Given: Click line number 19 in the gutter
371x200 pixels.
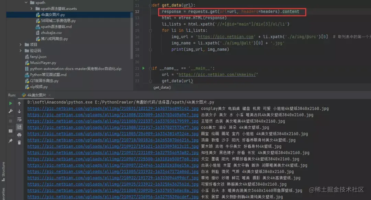Looking at the screenshot, I should [137, 56].
